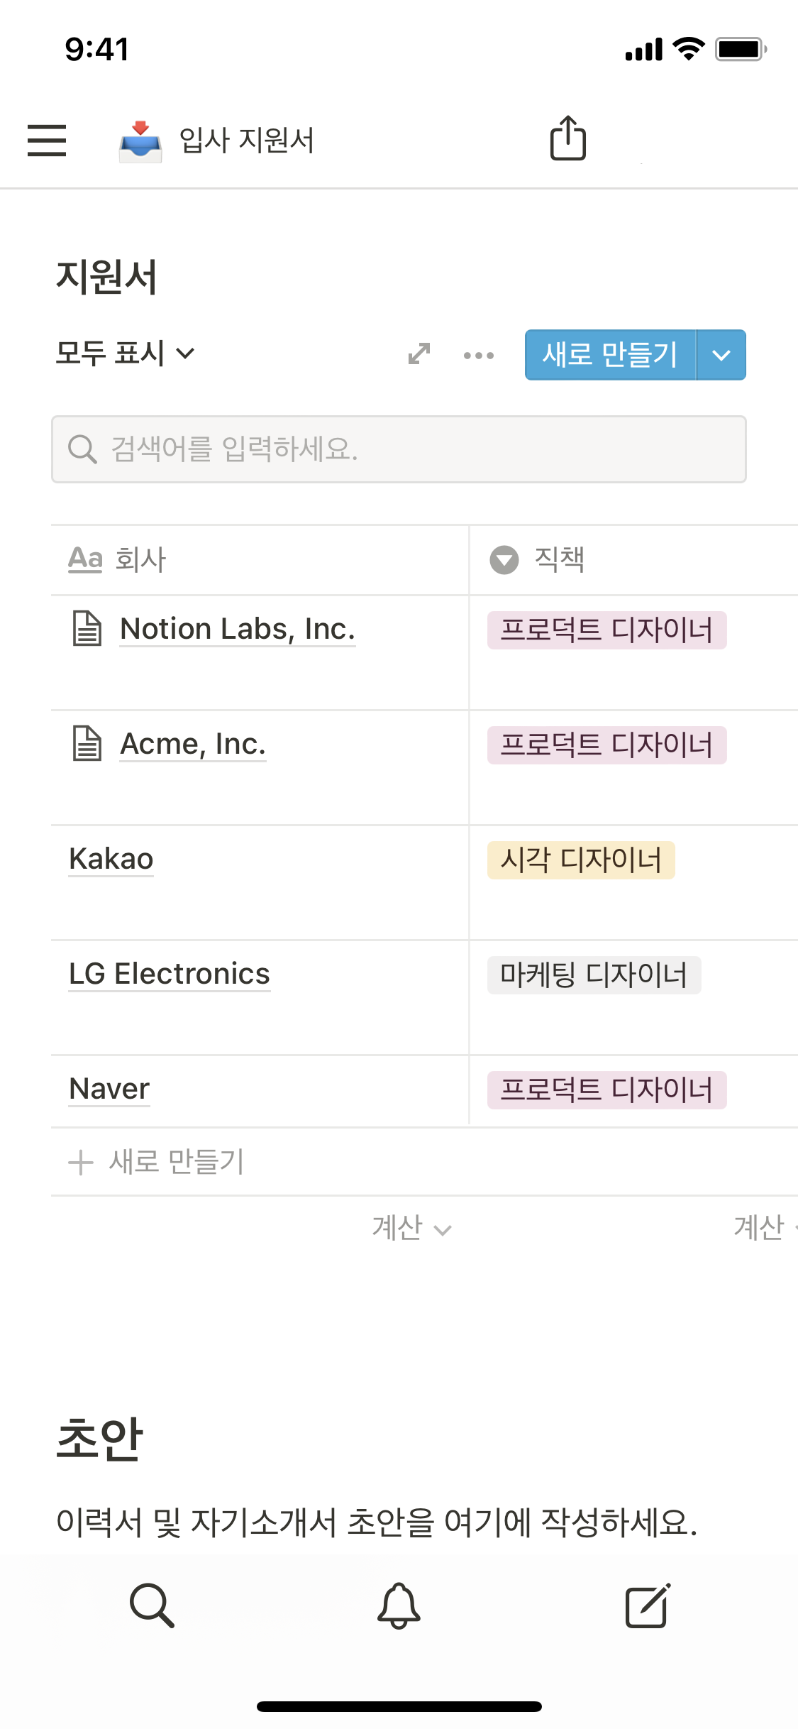Expand the database to full page
This screenshot has height=1729, width=798.
coord(419,354)
